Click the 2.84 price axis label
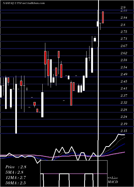134x187 pixels. pos(124,18)
